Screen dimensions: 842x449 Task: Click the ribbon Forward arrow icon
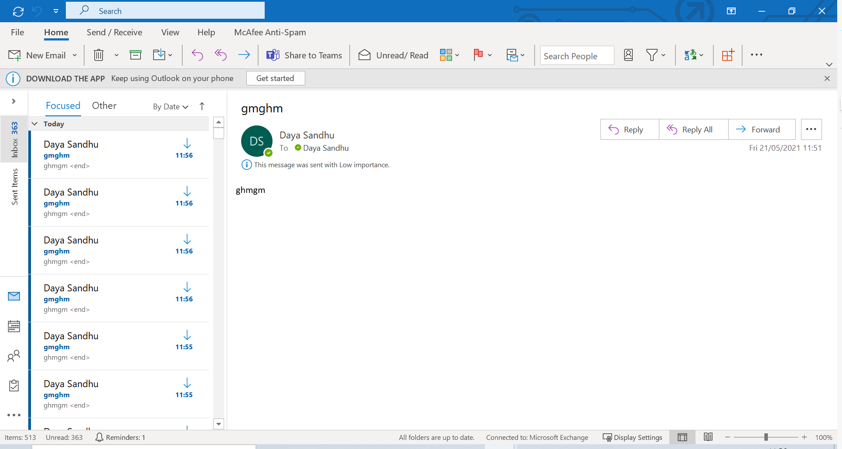(244, 55)
